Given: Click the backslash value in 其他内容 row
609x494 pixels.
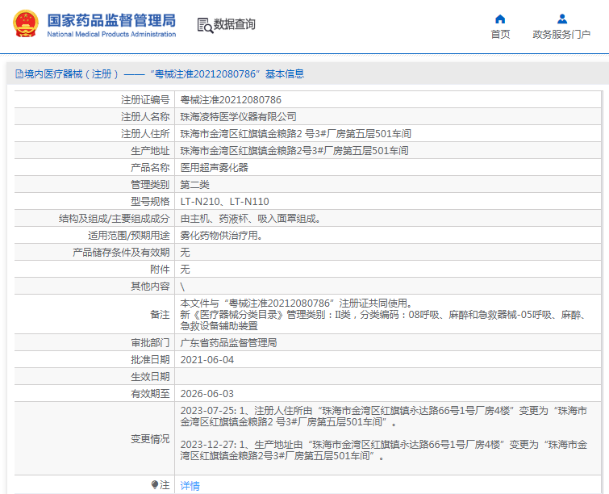Looking at the screenshot, I should tap(182, 287).
